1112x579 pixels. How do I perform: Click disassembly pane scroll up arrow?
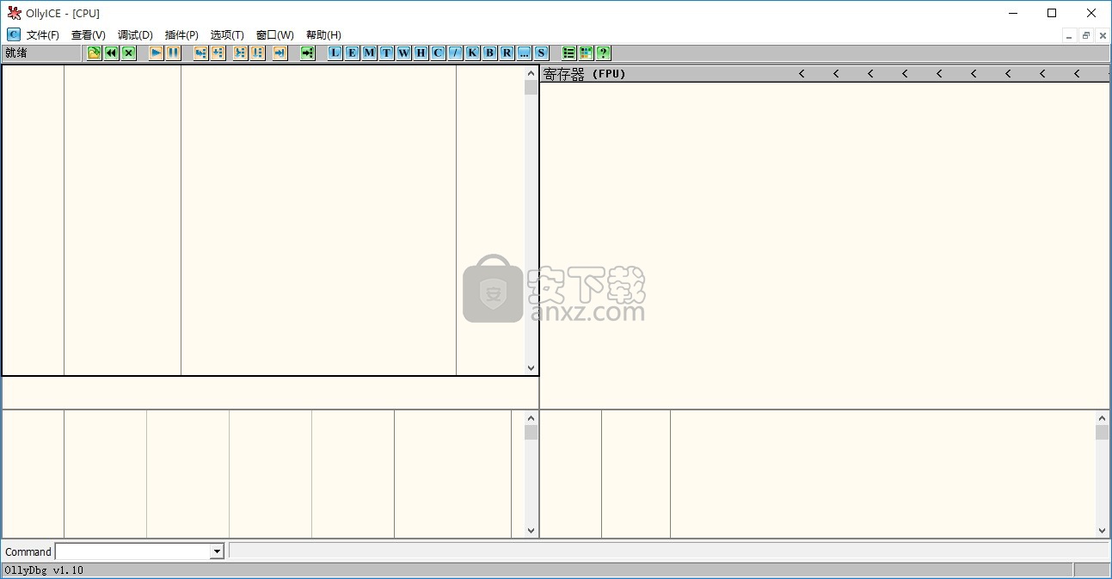531,73
